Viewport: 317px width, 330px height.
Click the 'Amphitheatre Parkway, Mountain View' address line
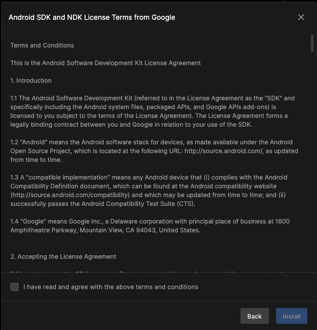[x=105, y=230]
